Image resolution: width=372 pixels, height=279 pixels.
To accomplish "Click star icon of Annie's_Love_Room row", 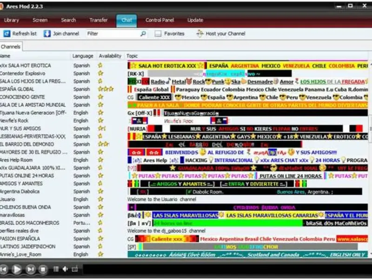I will click(x=100, y=254).
